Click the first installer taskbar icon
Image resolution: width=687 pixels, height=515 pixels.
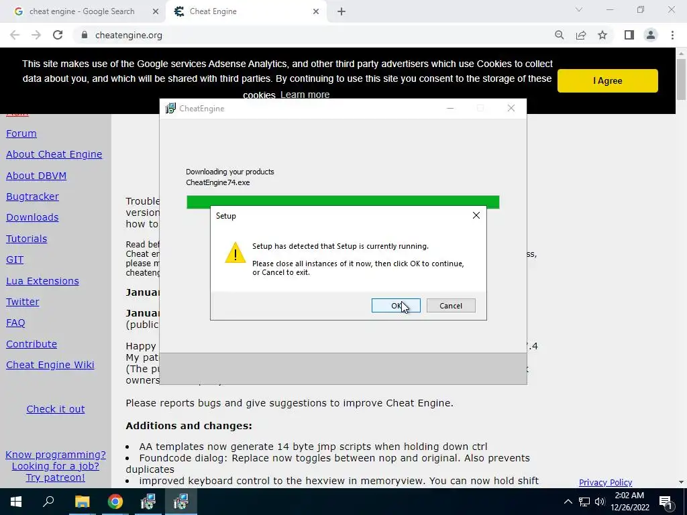(148, 502)
